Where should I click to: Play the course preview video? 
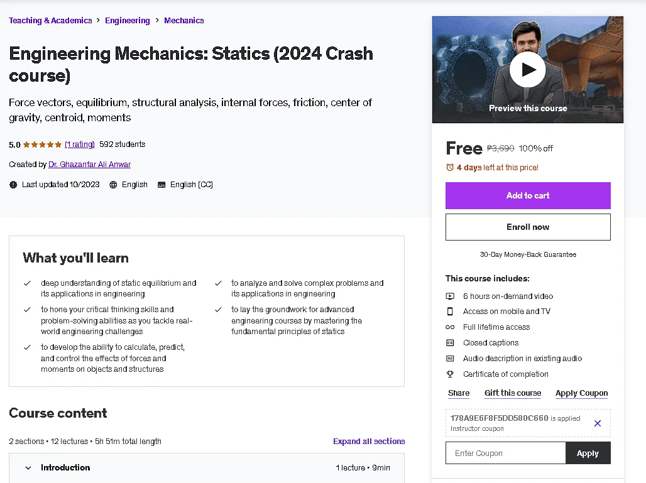[527, 70]
